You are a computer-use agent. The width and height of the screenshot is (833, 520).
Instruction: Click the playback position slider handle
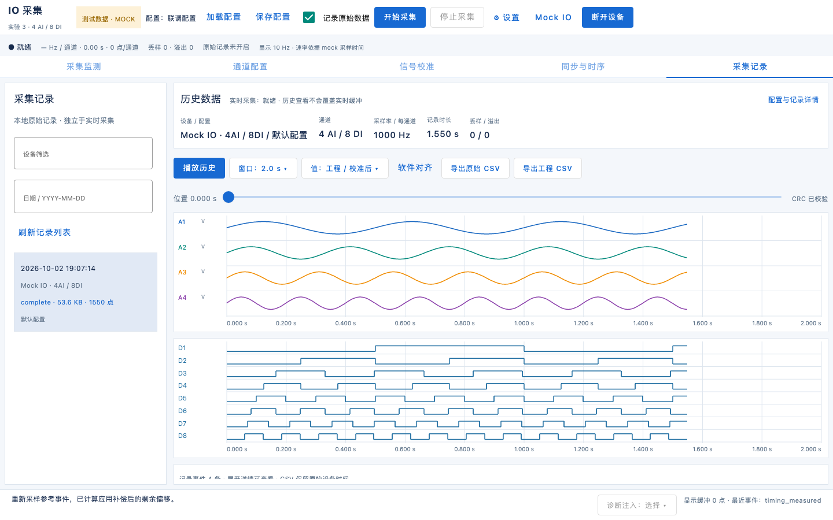coord(228,197)
